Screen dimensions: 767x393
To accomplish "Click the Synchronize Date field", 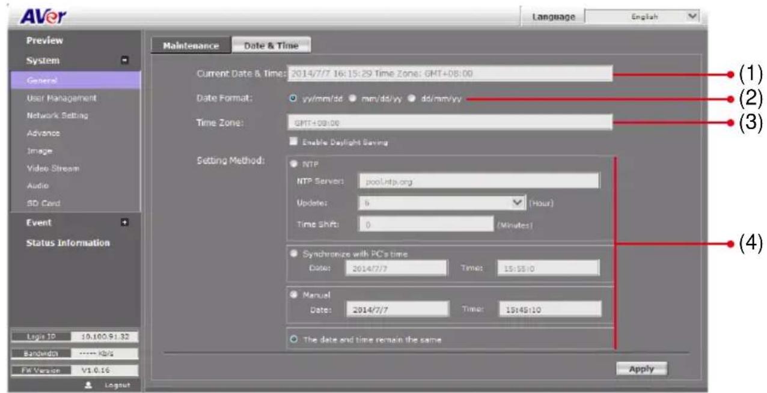I will (x=396, y=268).
